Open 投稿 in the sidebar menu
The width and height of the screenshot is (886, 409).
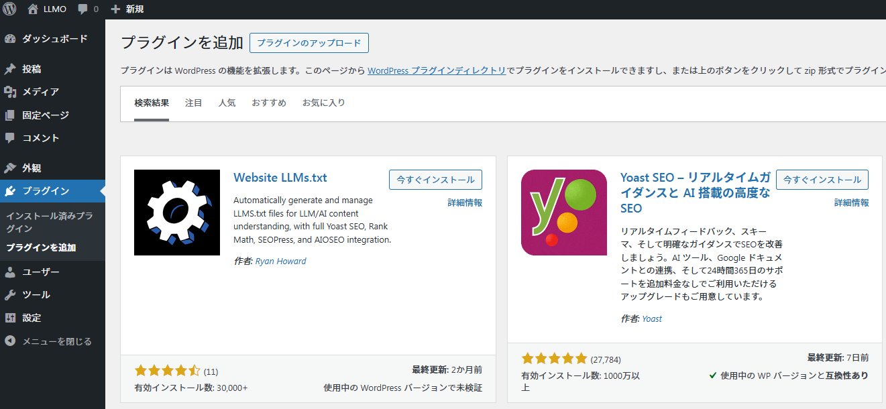click(x=32, y=69)
